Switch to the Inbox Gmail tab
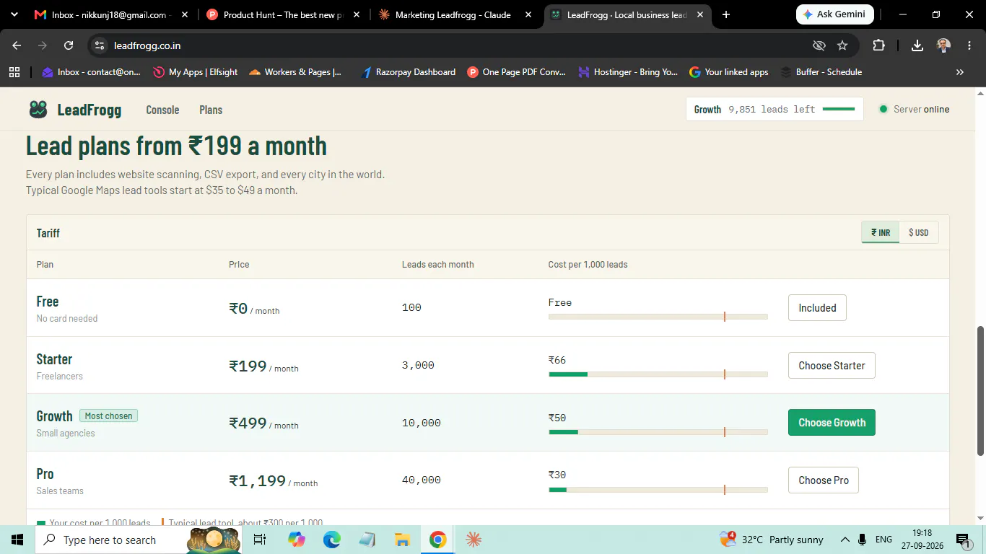986x554 pixels. [x=108, y=14]
